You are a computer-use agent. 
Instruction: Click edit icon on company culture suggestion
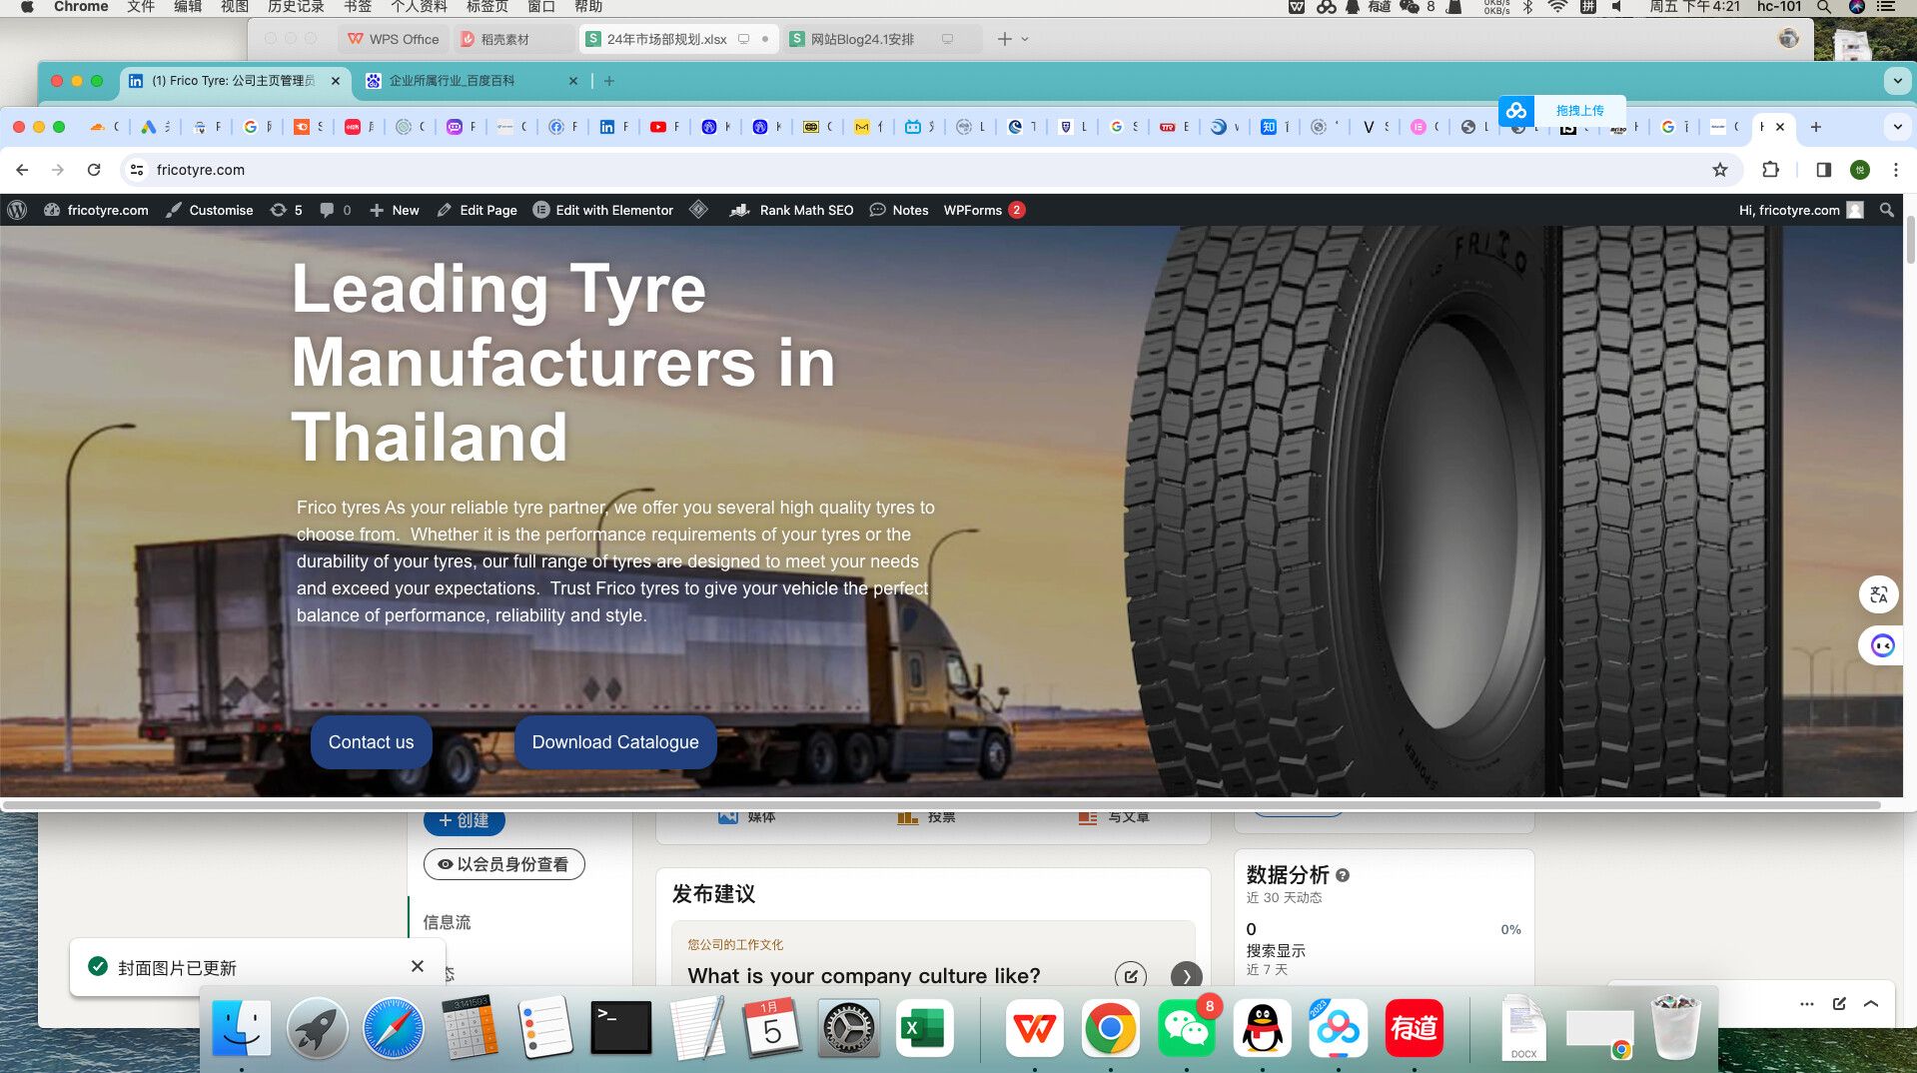[x=1130, y=975]
